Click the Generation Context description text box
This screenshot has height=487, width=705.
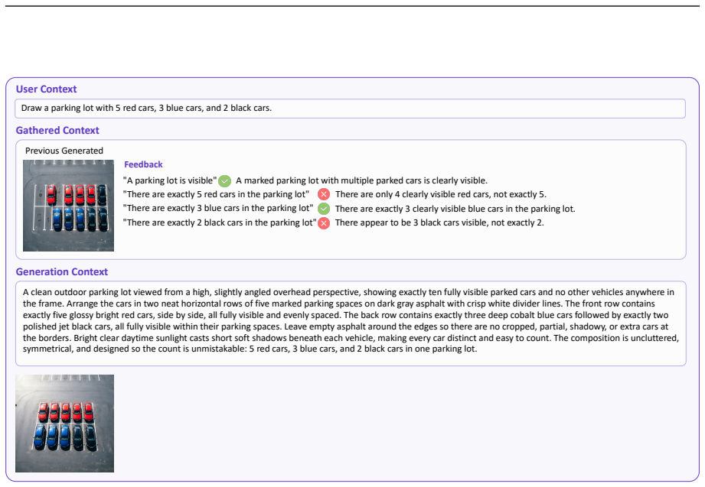pyautogui.click(x=351, y=323)
